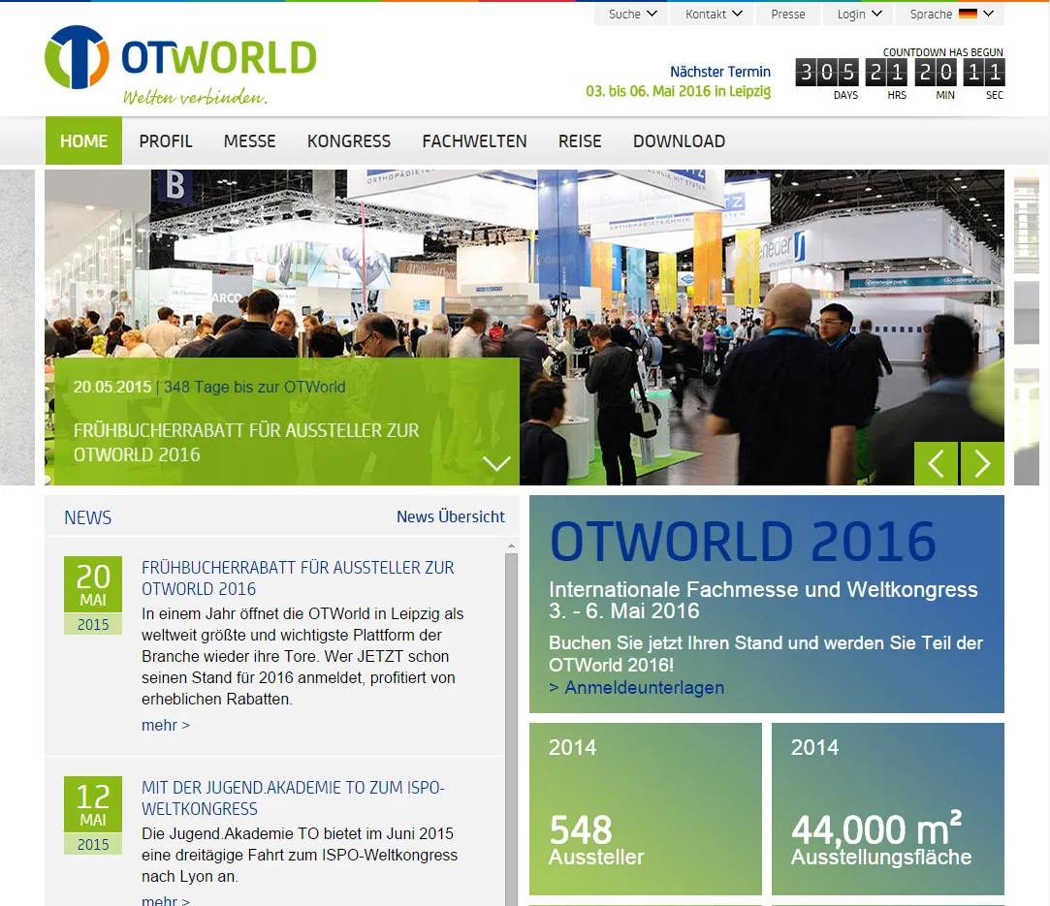
Task: Select the FACHWELTEN menu item
Action: pyautogui.click(x=474, y=141)
